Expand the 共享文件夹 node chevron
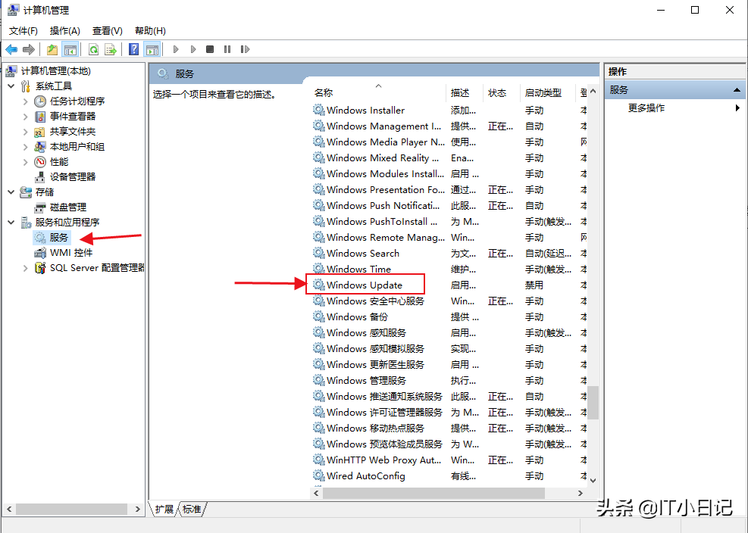Image resolution: width=748 pixels, height=533 pixels. (x=26, y=132)
